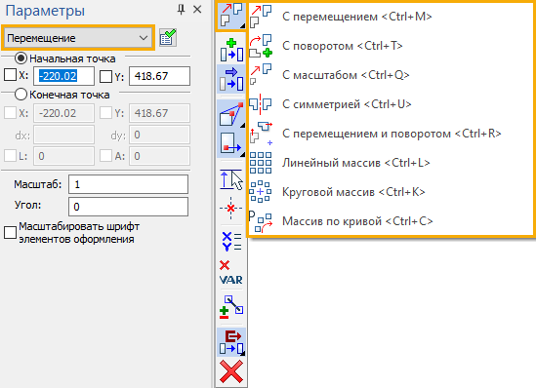Click the plus-minus connected nodes icon
Image resolution: width=536 pixels, height=388 pixels.
click(231, 307)
